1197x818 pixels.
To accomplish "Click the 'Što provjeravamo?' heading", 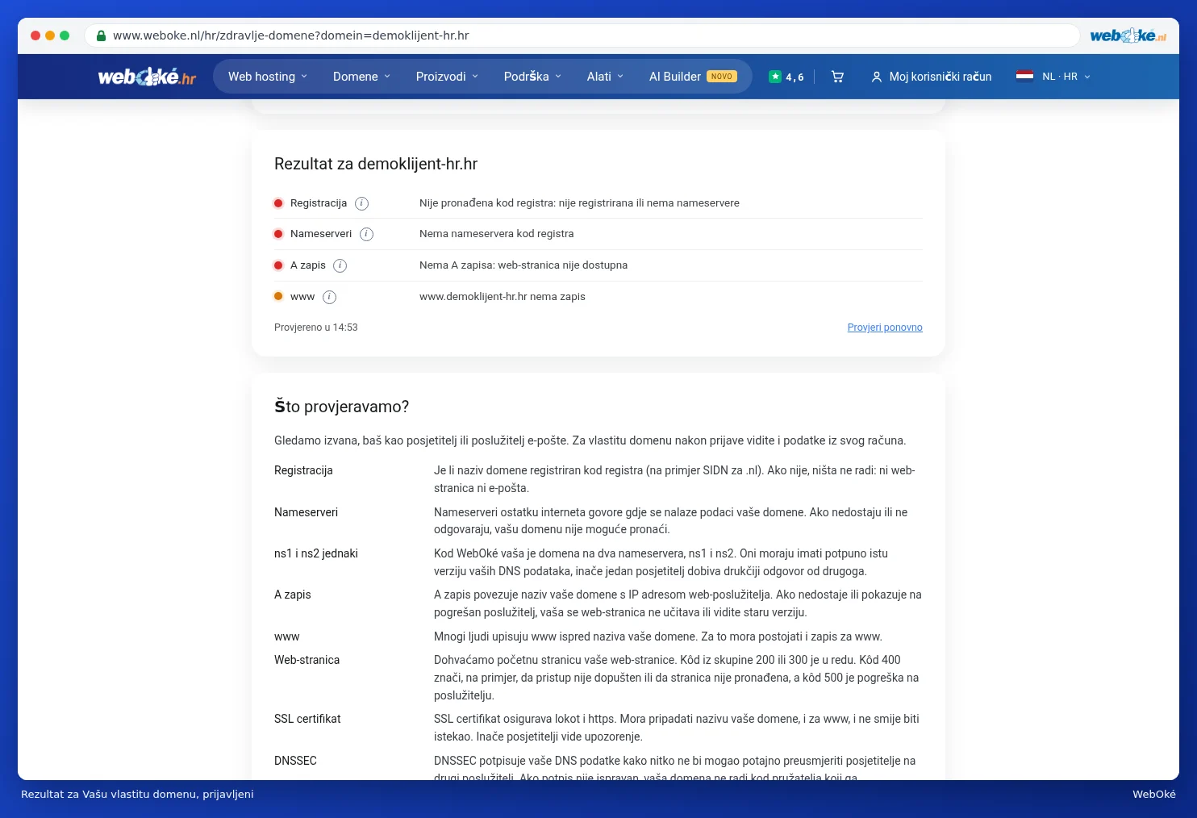I will (x=342, y=407).
